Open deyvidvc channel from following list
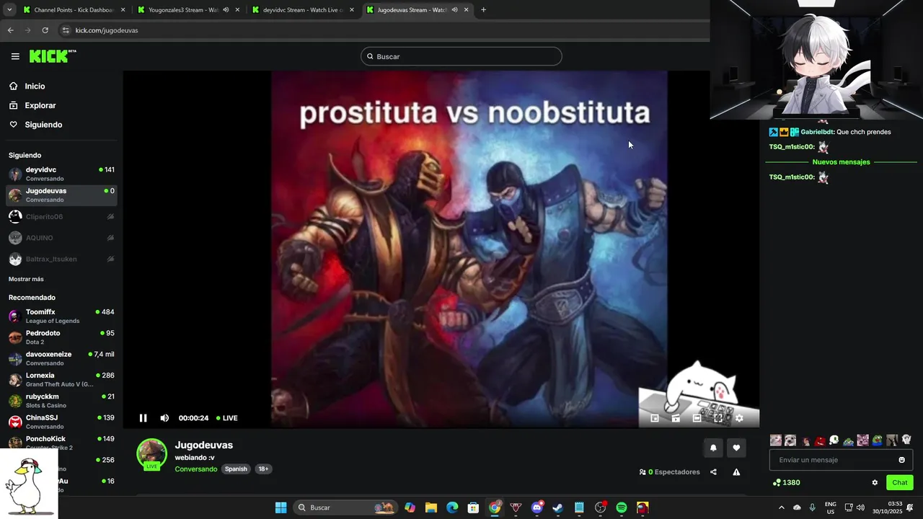This screenshot has height=519, width=923. (61, 174)
